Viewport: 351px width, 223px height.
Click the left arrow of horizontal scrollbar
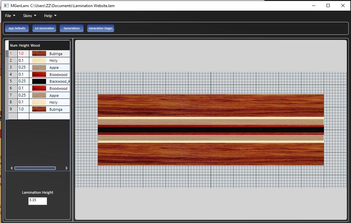12,168
